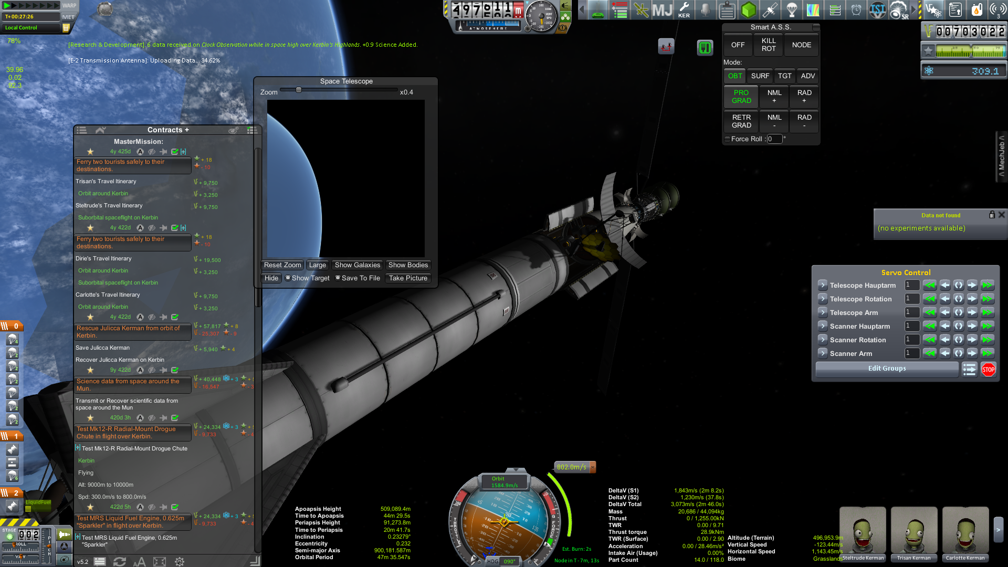Open the green cube toolbar icon
The image size is (1008, 567).
[748, 9]
